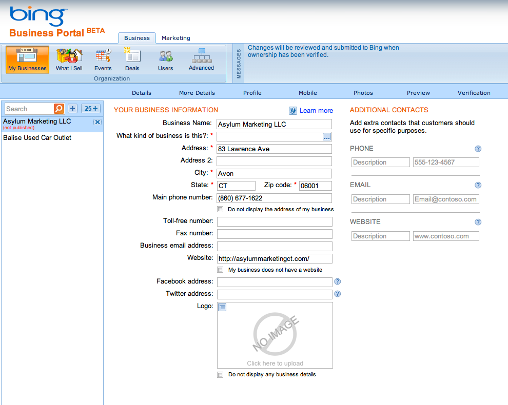Open the Deals section

click(132, 59)
